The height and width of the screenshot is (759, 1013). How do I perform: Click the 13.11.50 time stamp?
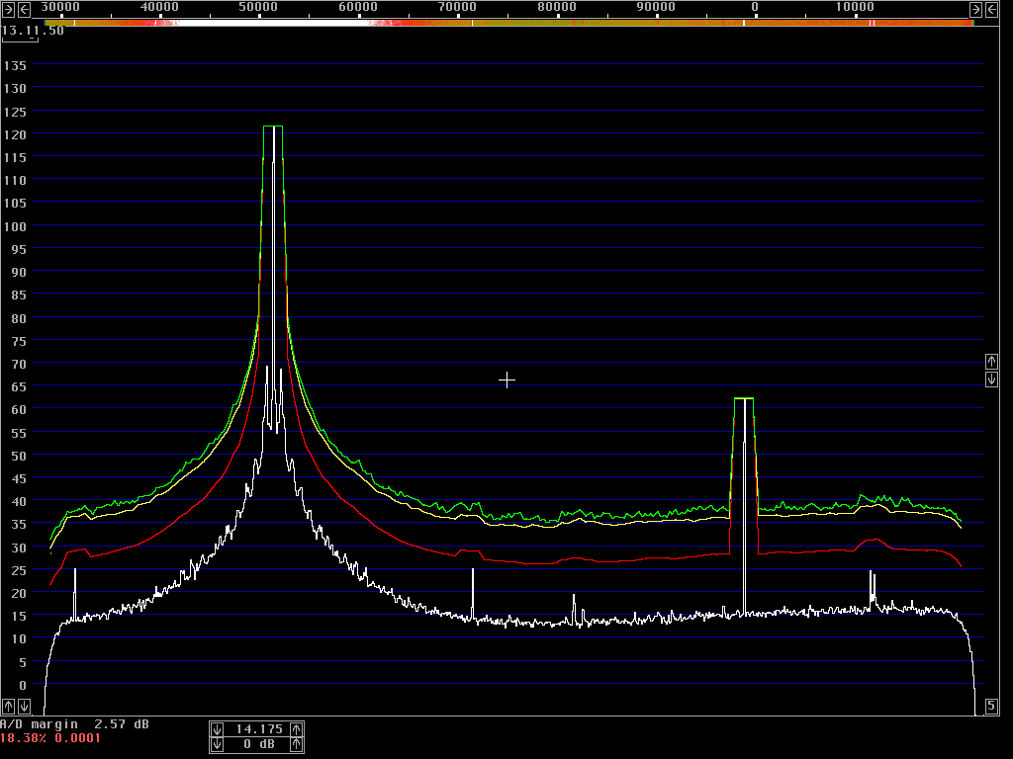(x=33, y=31)
